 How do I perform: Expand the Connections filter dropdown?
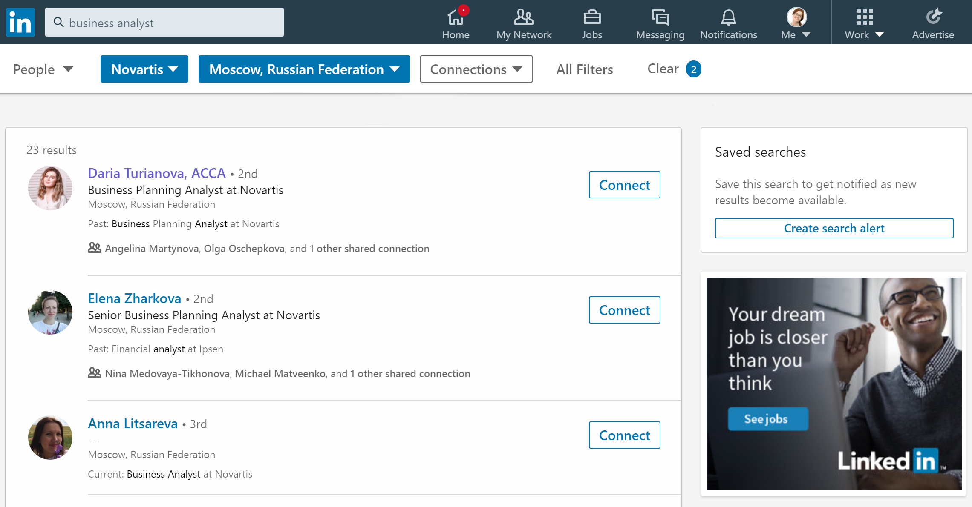click(476, 69)
